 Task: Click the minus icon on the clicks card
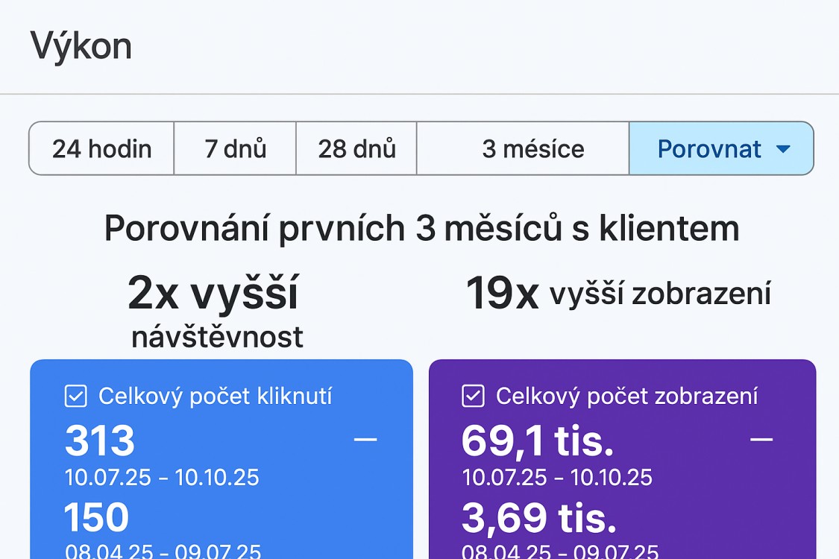pyautogui.click(x=365, y=440)
